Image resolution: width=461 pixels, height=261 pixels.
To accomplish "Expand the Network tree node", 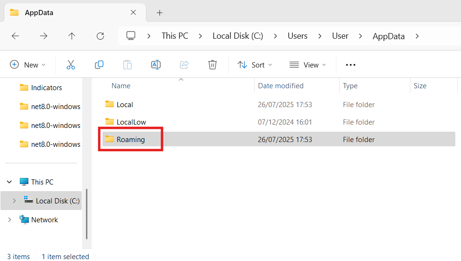I will click(9, 219).
